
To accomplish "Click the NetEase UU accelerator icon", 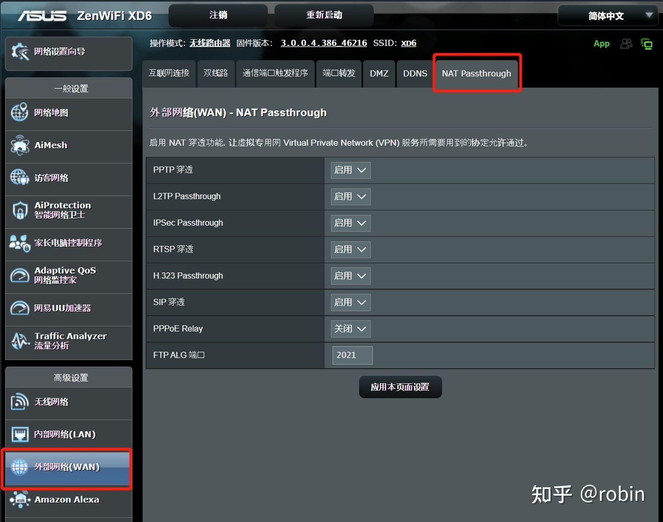I will (x=19, y=308).
